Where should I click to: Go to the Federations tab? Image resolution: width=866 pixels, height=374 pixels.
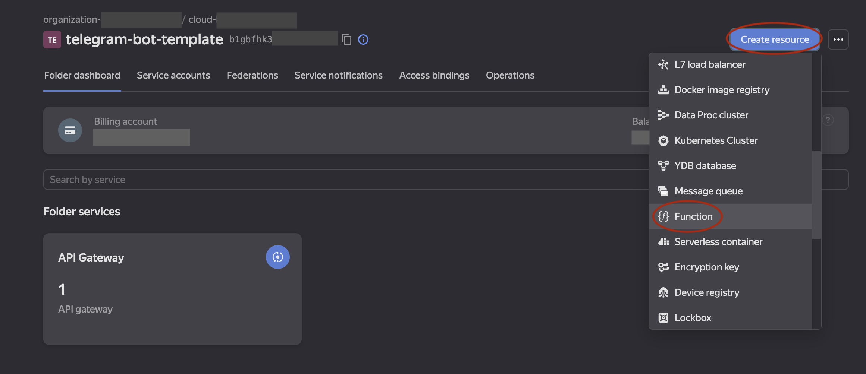click(252, 75)
